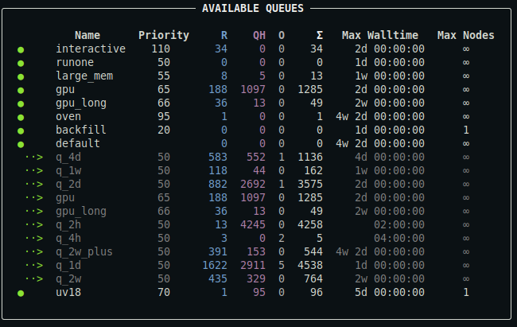The height and width of the screenshot is (327, 517).
Task: Click O column value 5 for q_1d
Action: tap(282, 265)
